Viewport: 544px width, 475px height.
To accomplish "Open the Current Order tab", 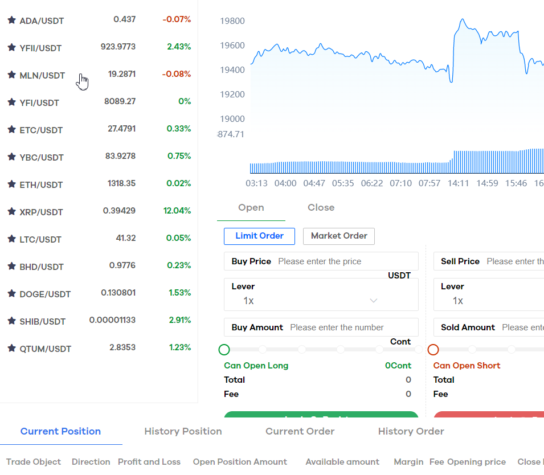I will [x=300, y=431].
